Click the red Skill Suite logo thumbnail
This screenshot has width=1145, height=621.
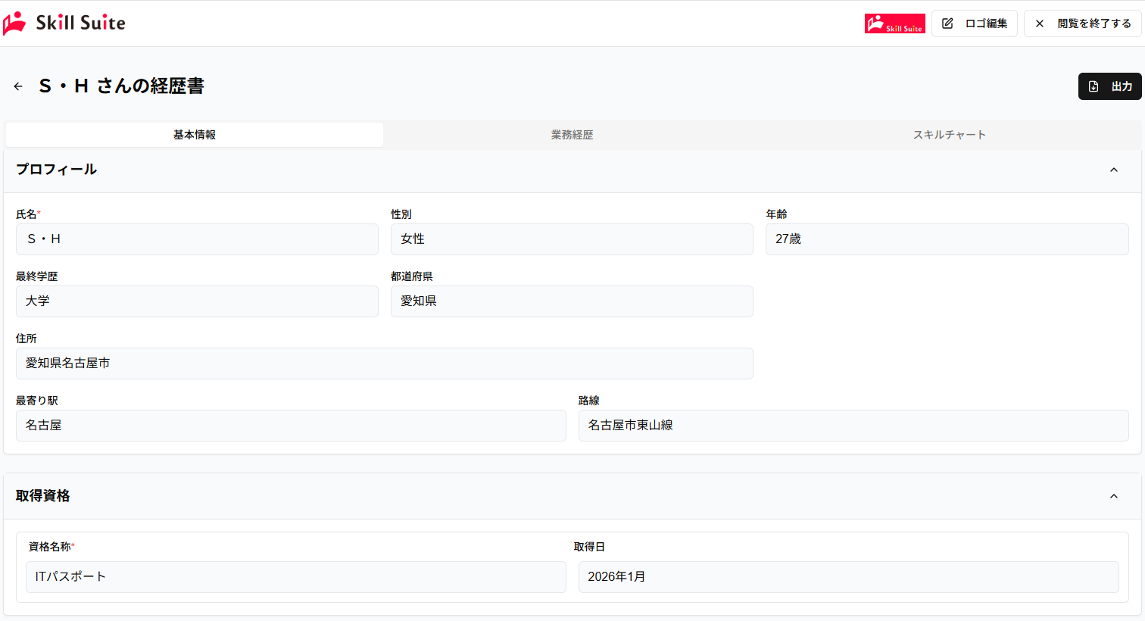pos(894,23)
